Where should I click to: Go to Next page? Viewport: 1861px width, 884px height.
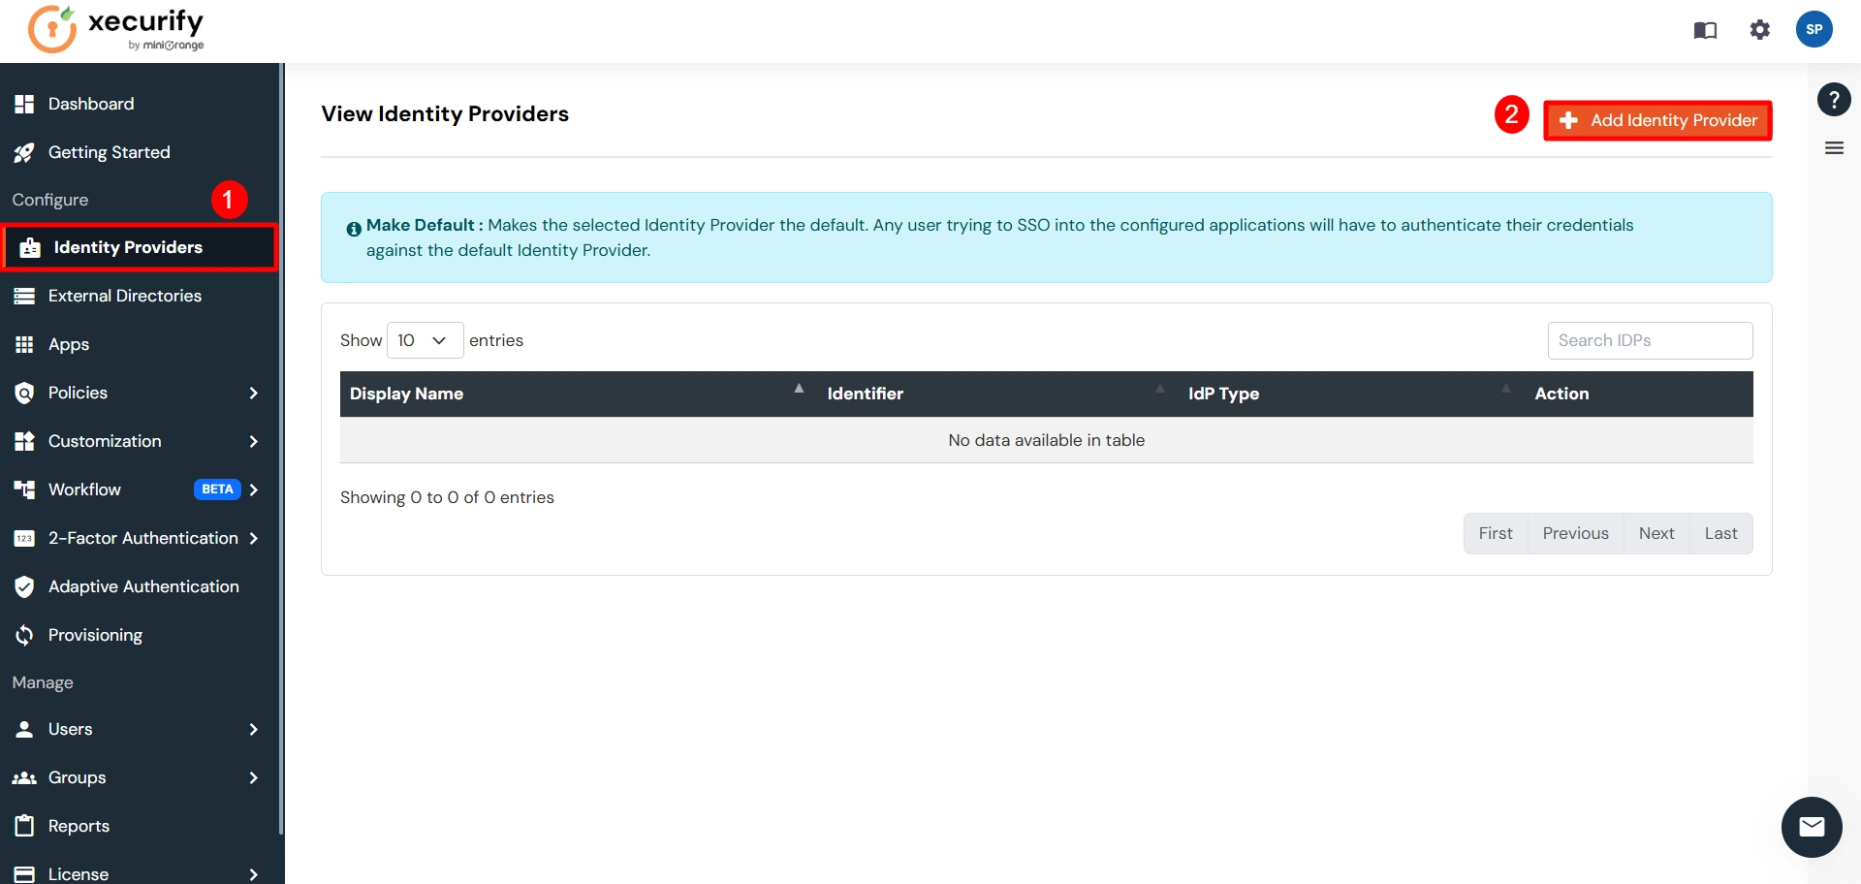pos(1656,533)
